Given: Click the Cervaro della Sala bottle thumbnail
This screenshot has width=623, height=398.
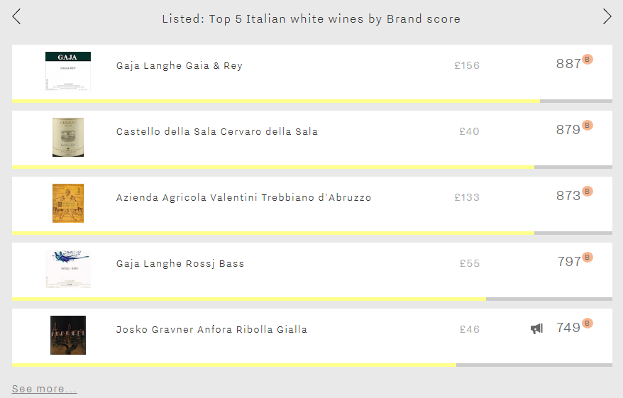Looking at the screenshot, I should (68, 137).
